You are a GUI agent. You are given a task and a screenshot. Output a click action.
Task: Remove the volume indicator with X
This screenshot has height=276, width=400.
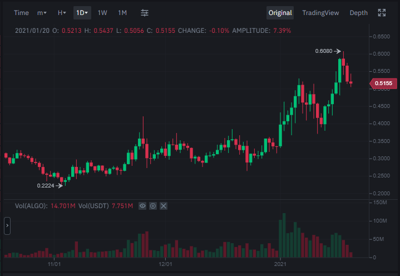(164, 206)
